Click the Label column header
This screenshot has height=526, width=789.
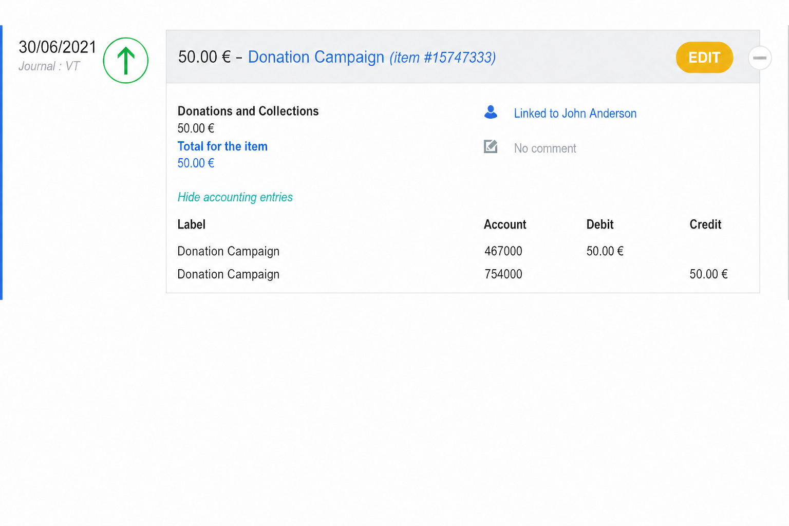pos(192,224)
